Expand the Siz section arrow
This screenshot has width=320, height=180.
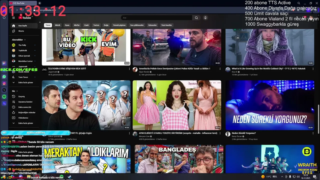(17, 91)
